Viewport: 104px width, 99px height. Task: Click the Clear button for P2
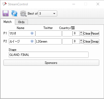coord(87,42)
